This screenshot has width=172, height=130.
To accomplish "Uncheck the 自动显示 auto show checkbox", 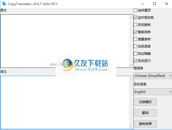I will (x=135, y=61).
